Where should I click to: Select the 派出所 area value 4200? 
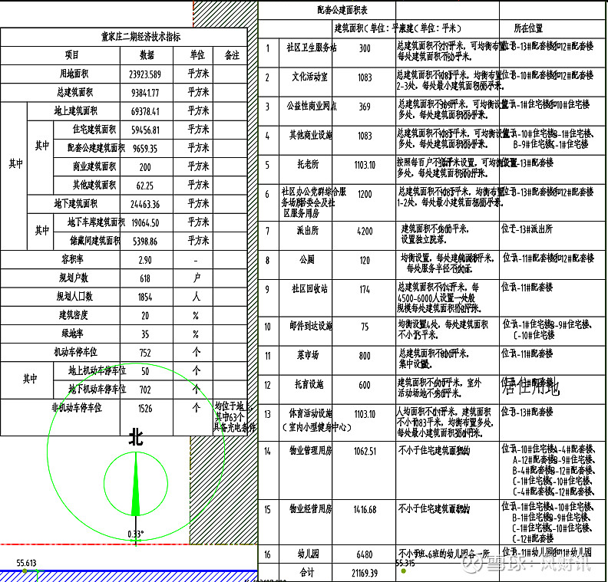coord(365,232)
